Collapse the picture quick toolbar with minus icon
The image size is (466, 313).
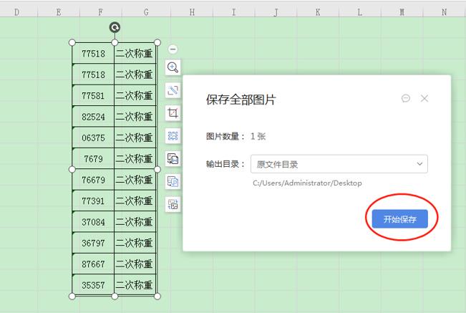pyautogui.click(x=173, y=49)
